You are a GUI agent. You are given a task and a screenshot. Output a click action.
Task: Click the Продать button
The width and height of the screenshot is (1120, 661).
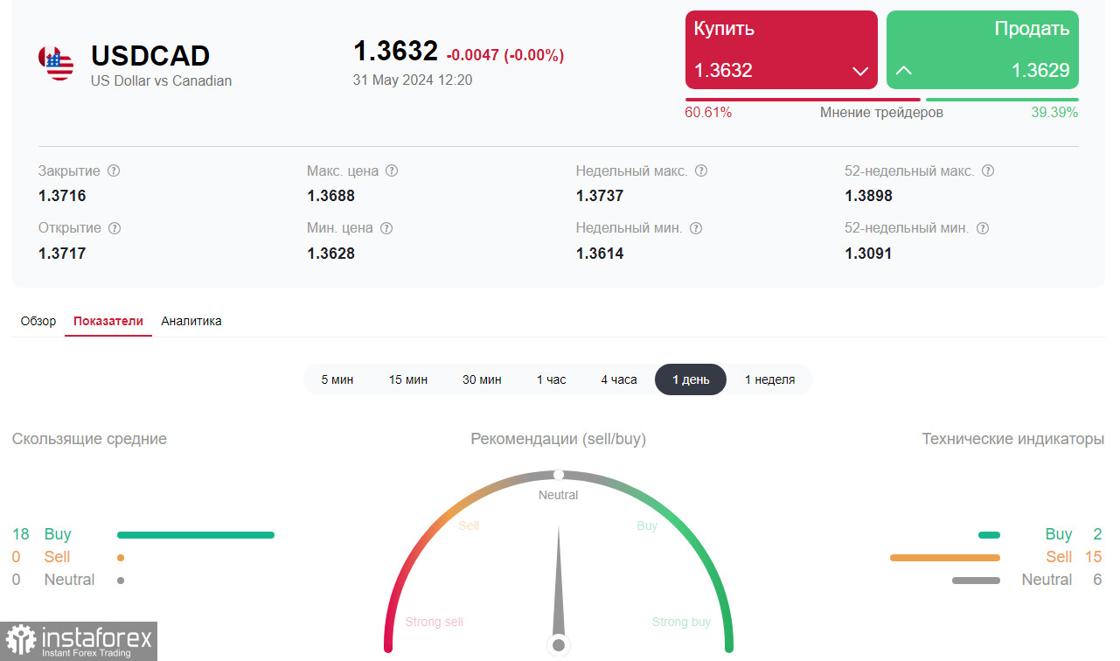(983, 50)
